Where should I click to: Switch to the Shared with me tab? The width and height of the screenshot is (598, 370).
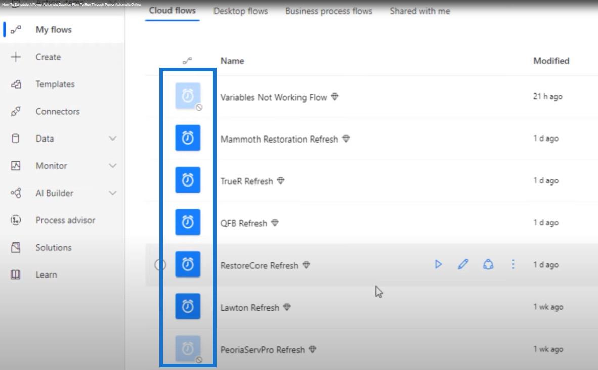[x=419, y=11]
